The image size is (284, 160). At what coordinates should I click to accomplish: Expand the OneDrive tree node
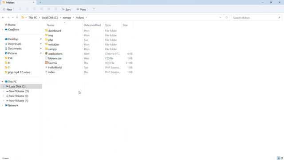(2, 30)
